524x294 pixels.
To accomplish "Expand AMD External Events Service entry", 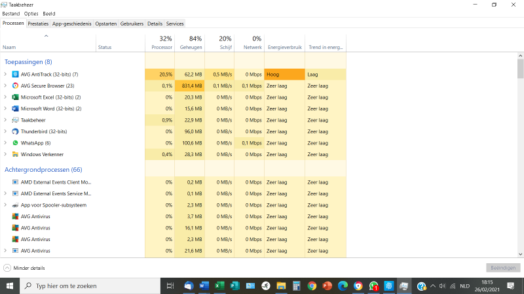I will 5,193.
